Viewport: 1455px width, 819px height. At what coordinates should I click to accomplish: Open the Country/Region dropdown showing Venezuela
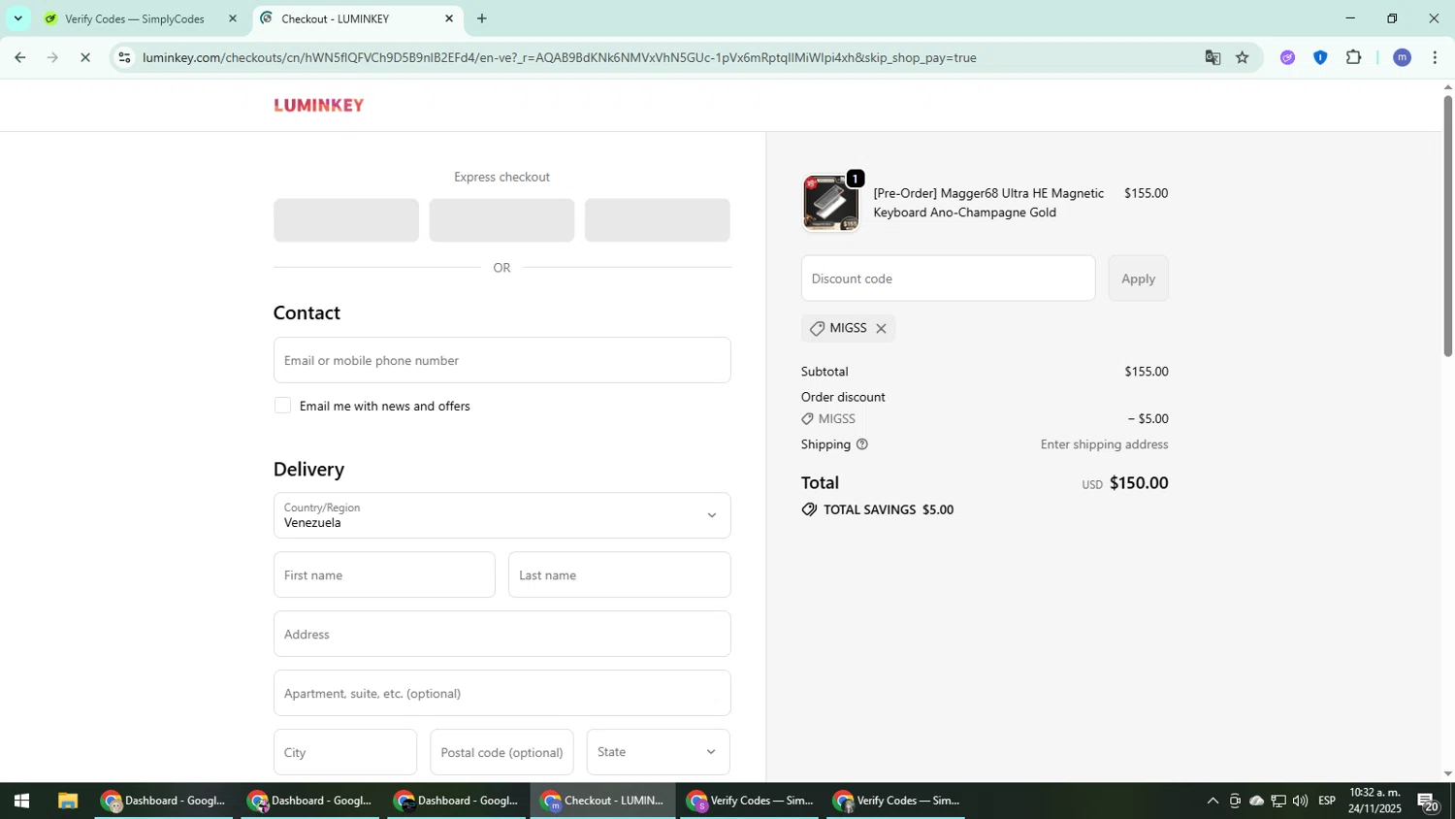pos(501,515)
